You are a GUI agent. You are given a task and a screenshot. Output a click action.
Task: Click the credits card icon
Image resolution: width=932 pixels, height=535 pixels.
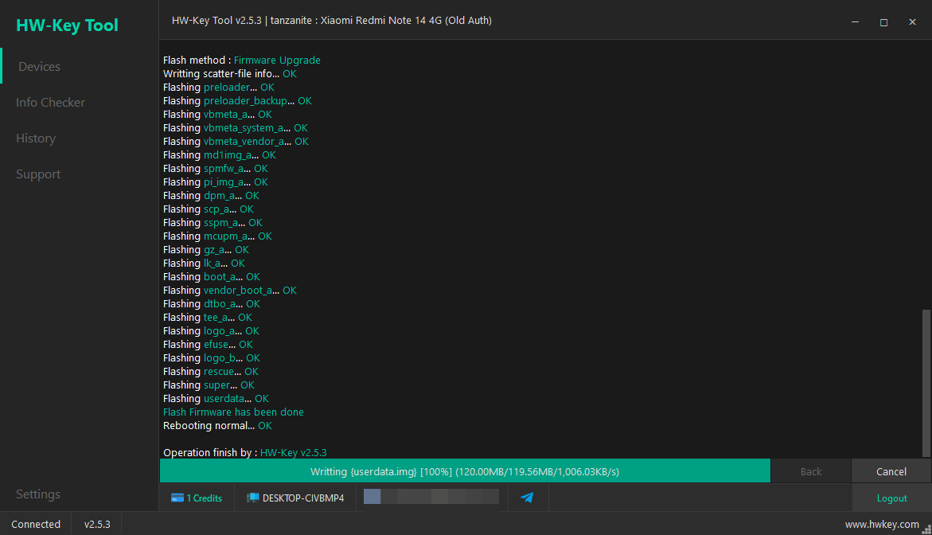click(x=177, y=498)
